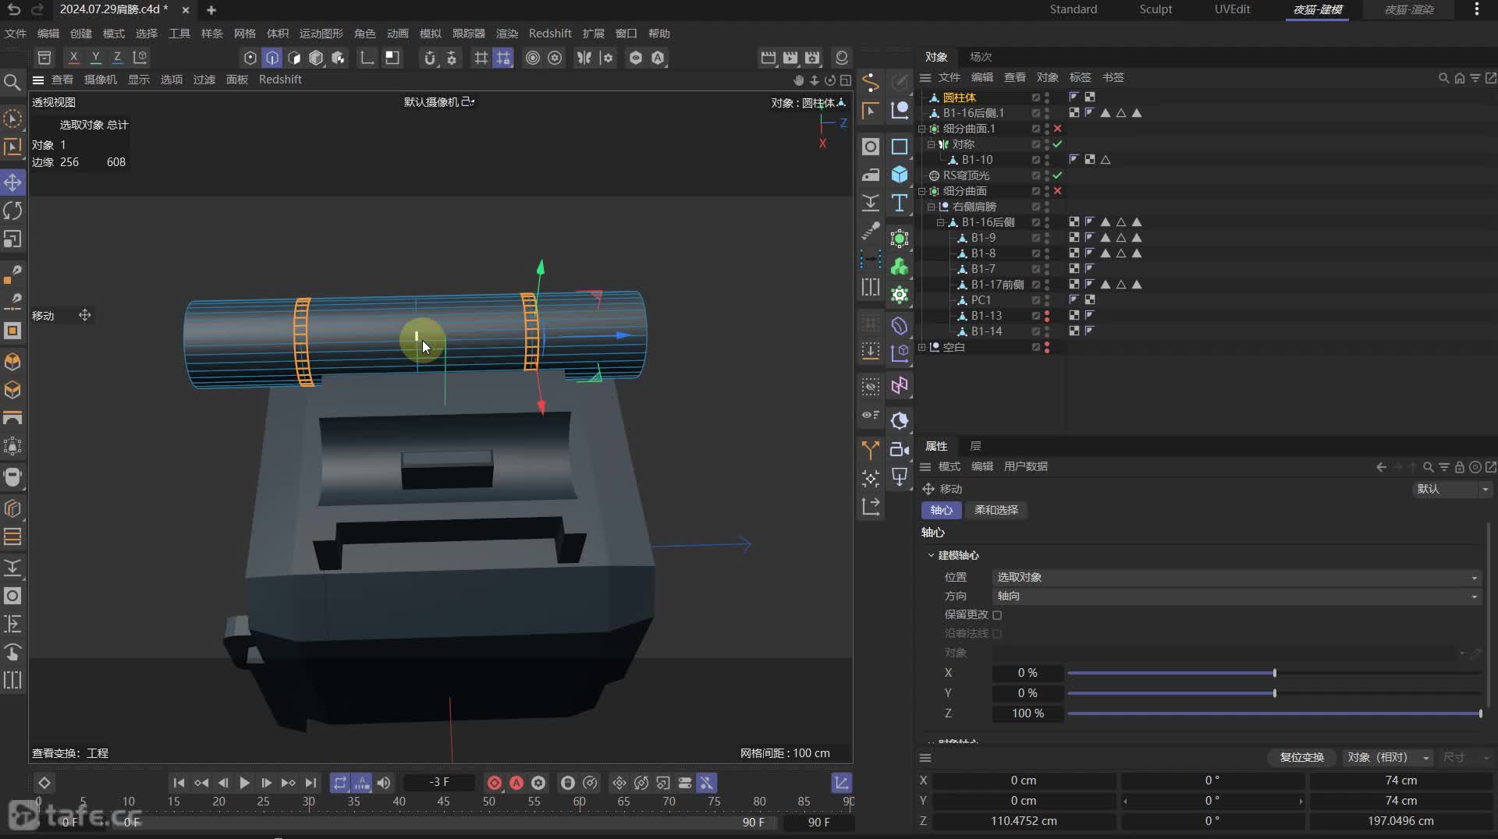Collapse the 右侧肩膀 group
This screenshot has width=1498, height=839.
point(931,207)
